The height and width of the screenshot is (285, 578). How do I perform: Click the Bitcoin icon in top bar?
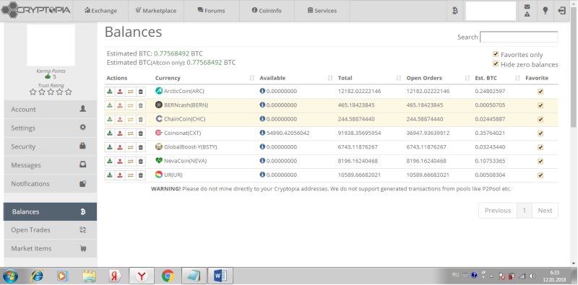click(455, 11)
